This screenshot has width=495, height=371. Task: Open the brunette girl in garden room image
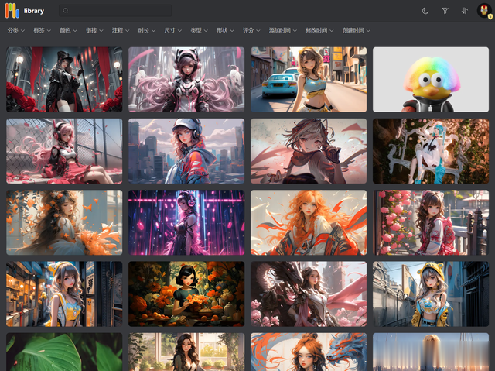point(186,352)
